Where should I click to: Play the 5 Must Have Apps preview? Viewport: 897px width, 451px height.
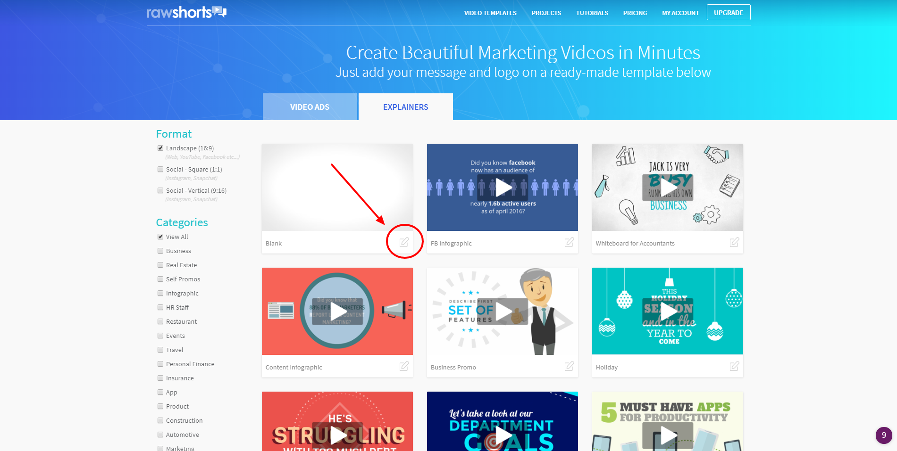point(668,435)
